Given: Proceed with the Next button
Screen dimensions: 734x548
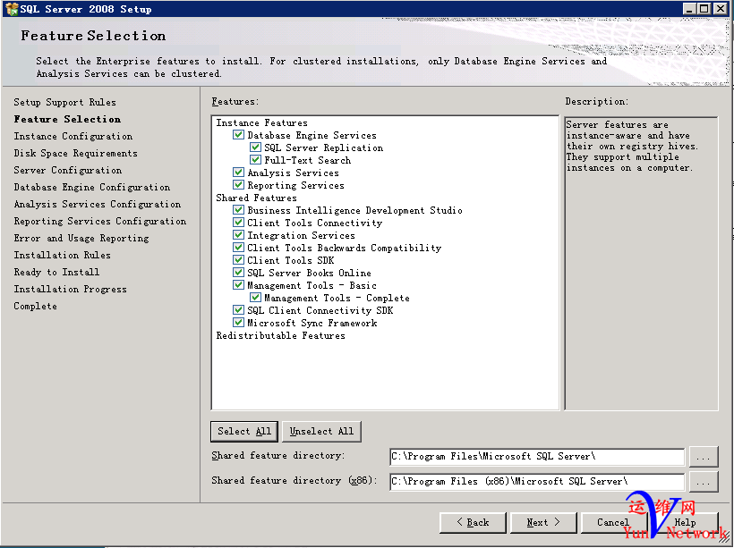Looking at the screenshot, I should [x=543, y=522].
